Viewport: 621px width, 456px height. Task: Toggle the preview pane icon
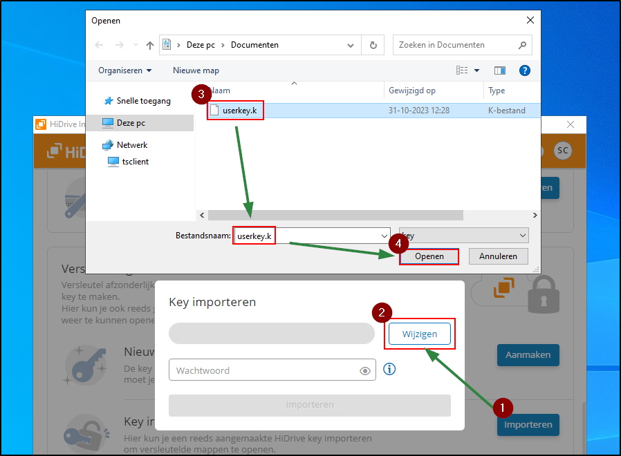tap(500, 70)
